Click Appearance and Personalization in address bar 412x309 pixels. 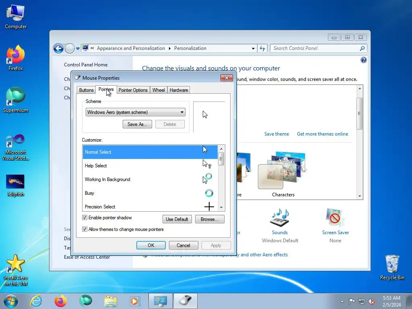[x=131, y=48]
